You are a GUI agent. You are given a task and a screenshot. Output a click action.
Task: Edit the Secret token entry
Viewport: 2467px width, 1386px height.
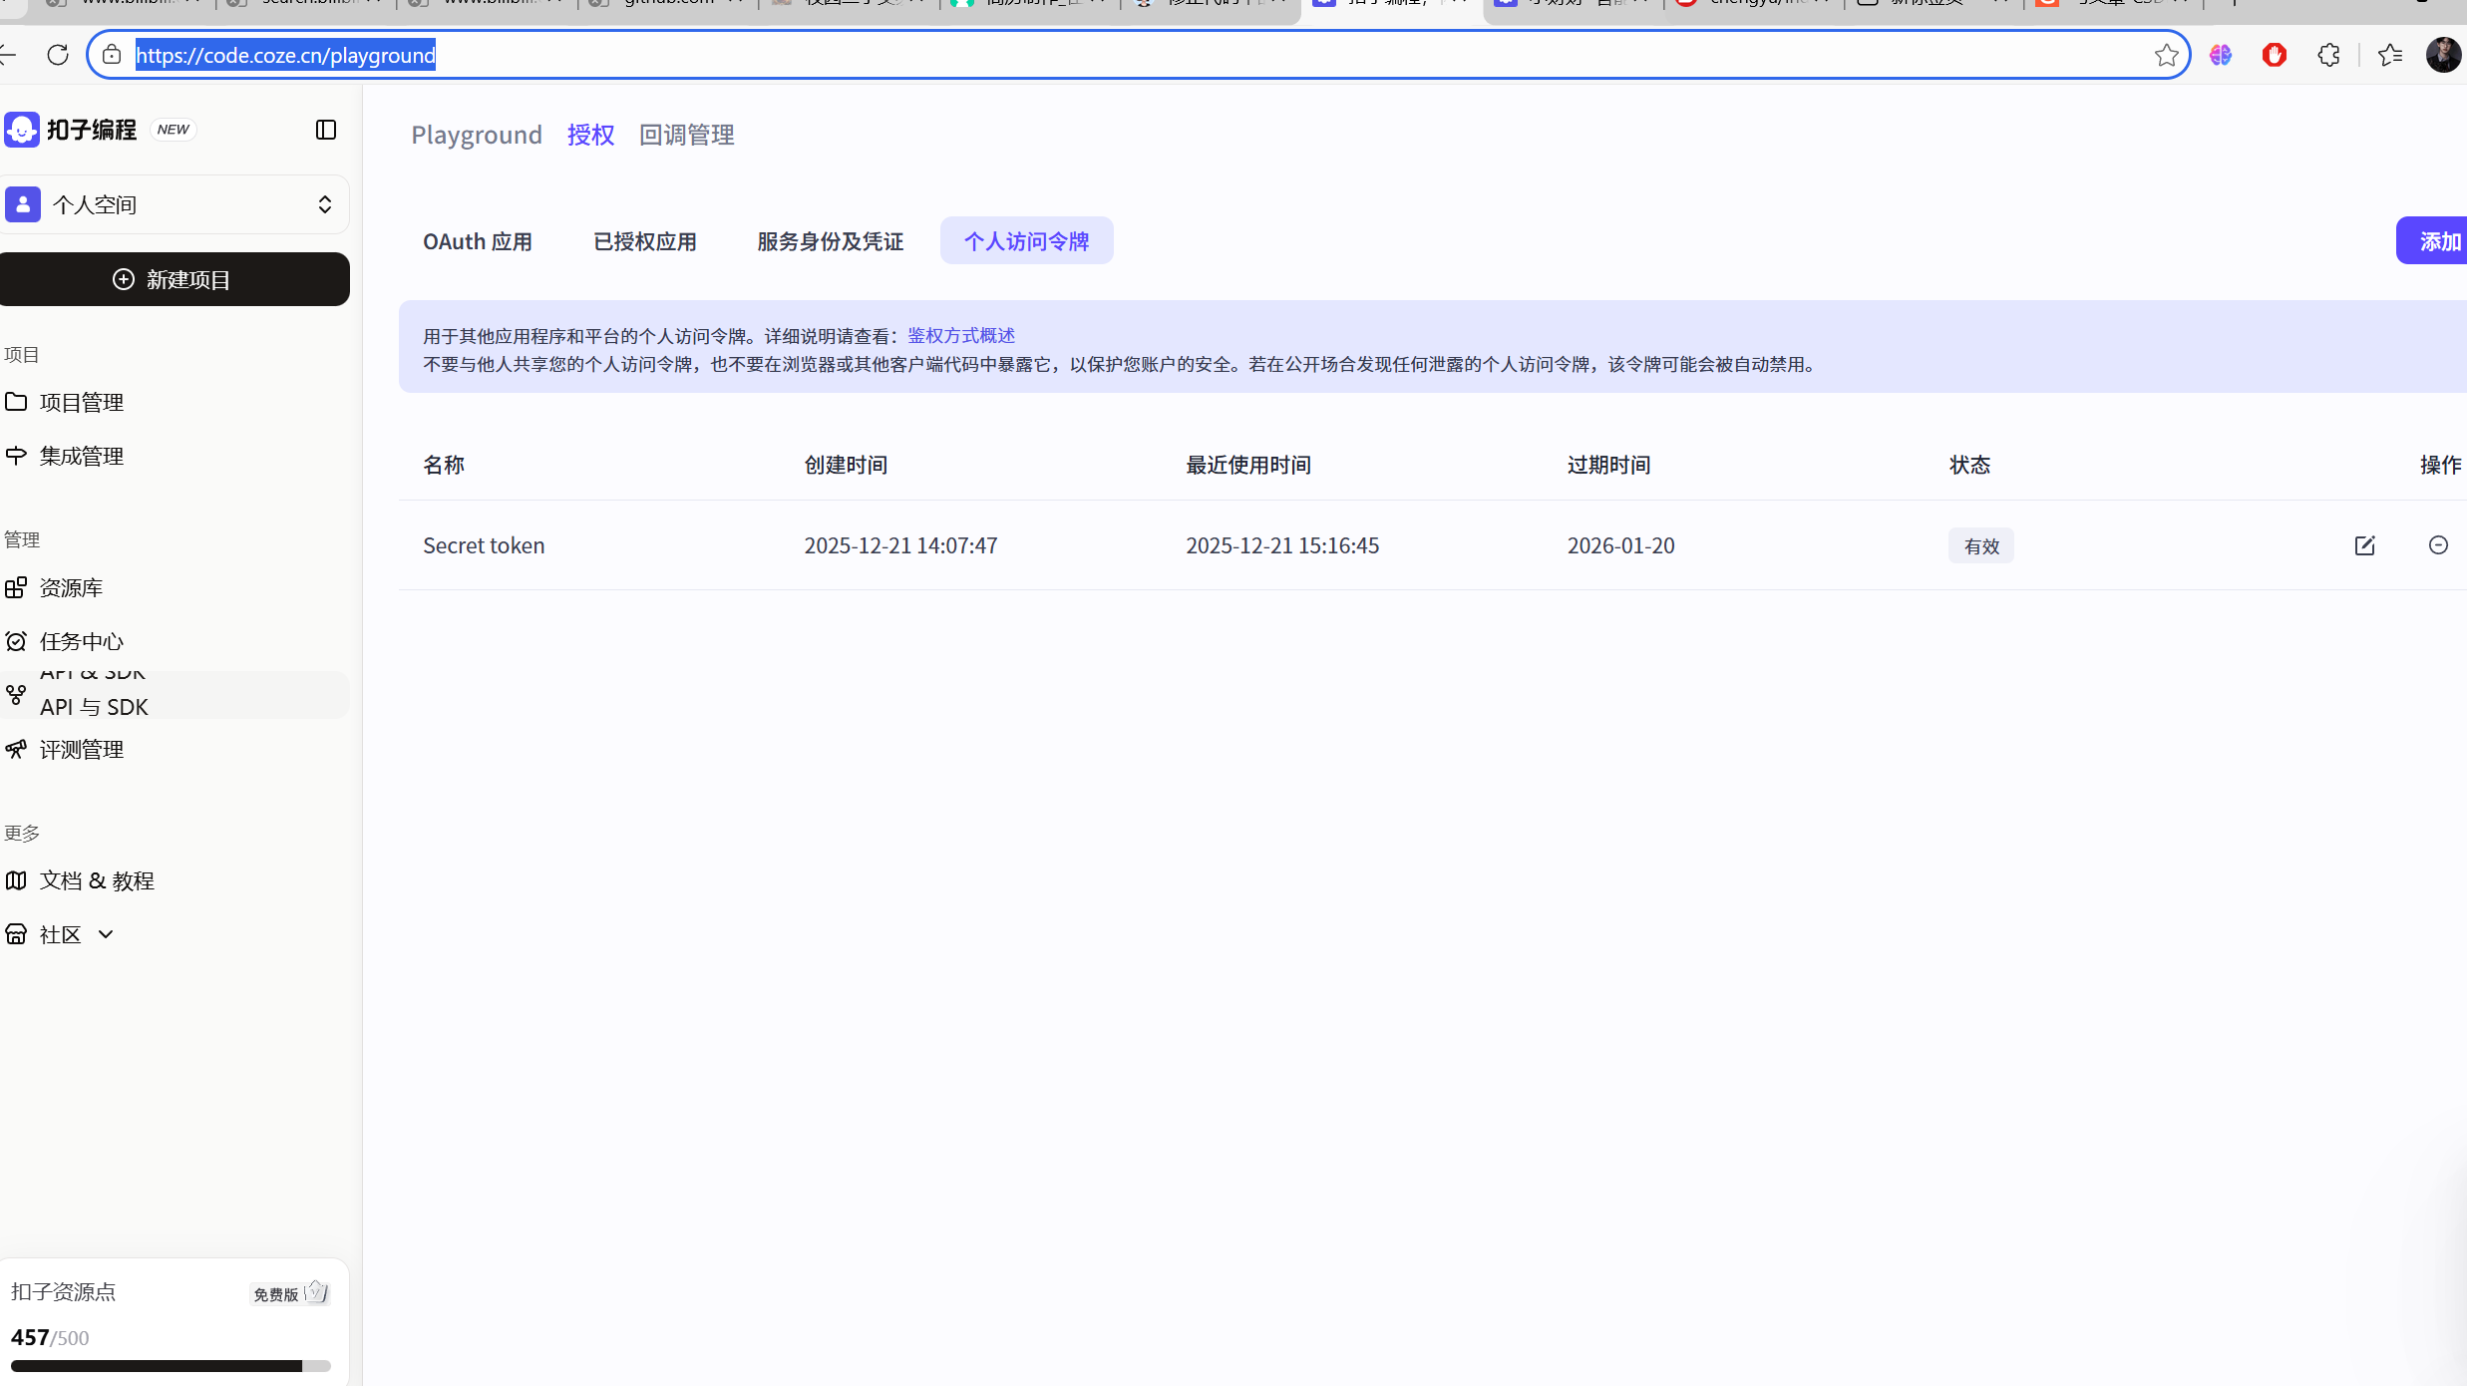pyautogui.click(x=2365, y=545)
